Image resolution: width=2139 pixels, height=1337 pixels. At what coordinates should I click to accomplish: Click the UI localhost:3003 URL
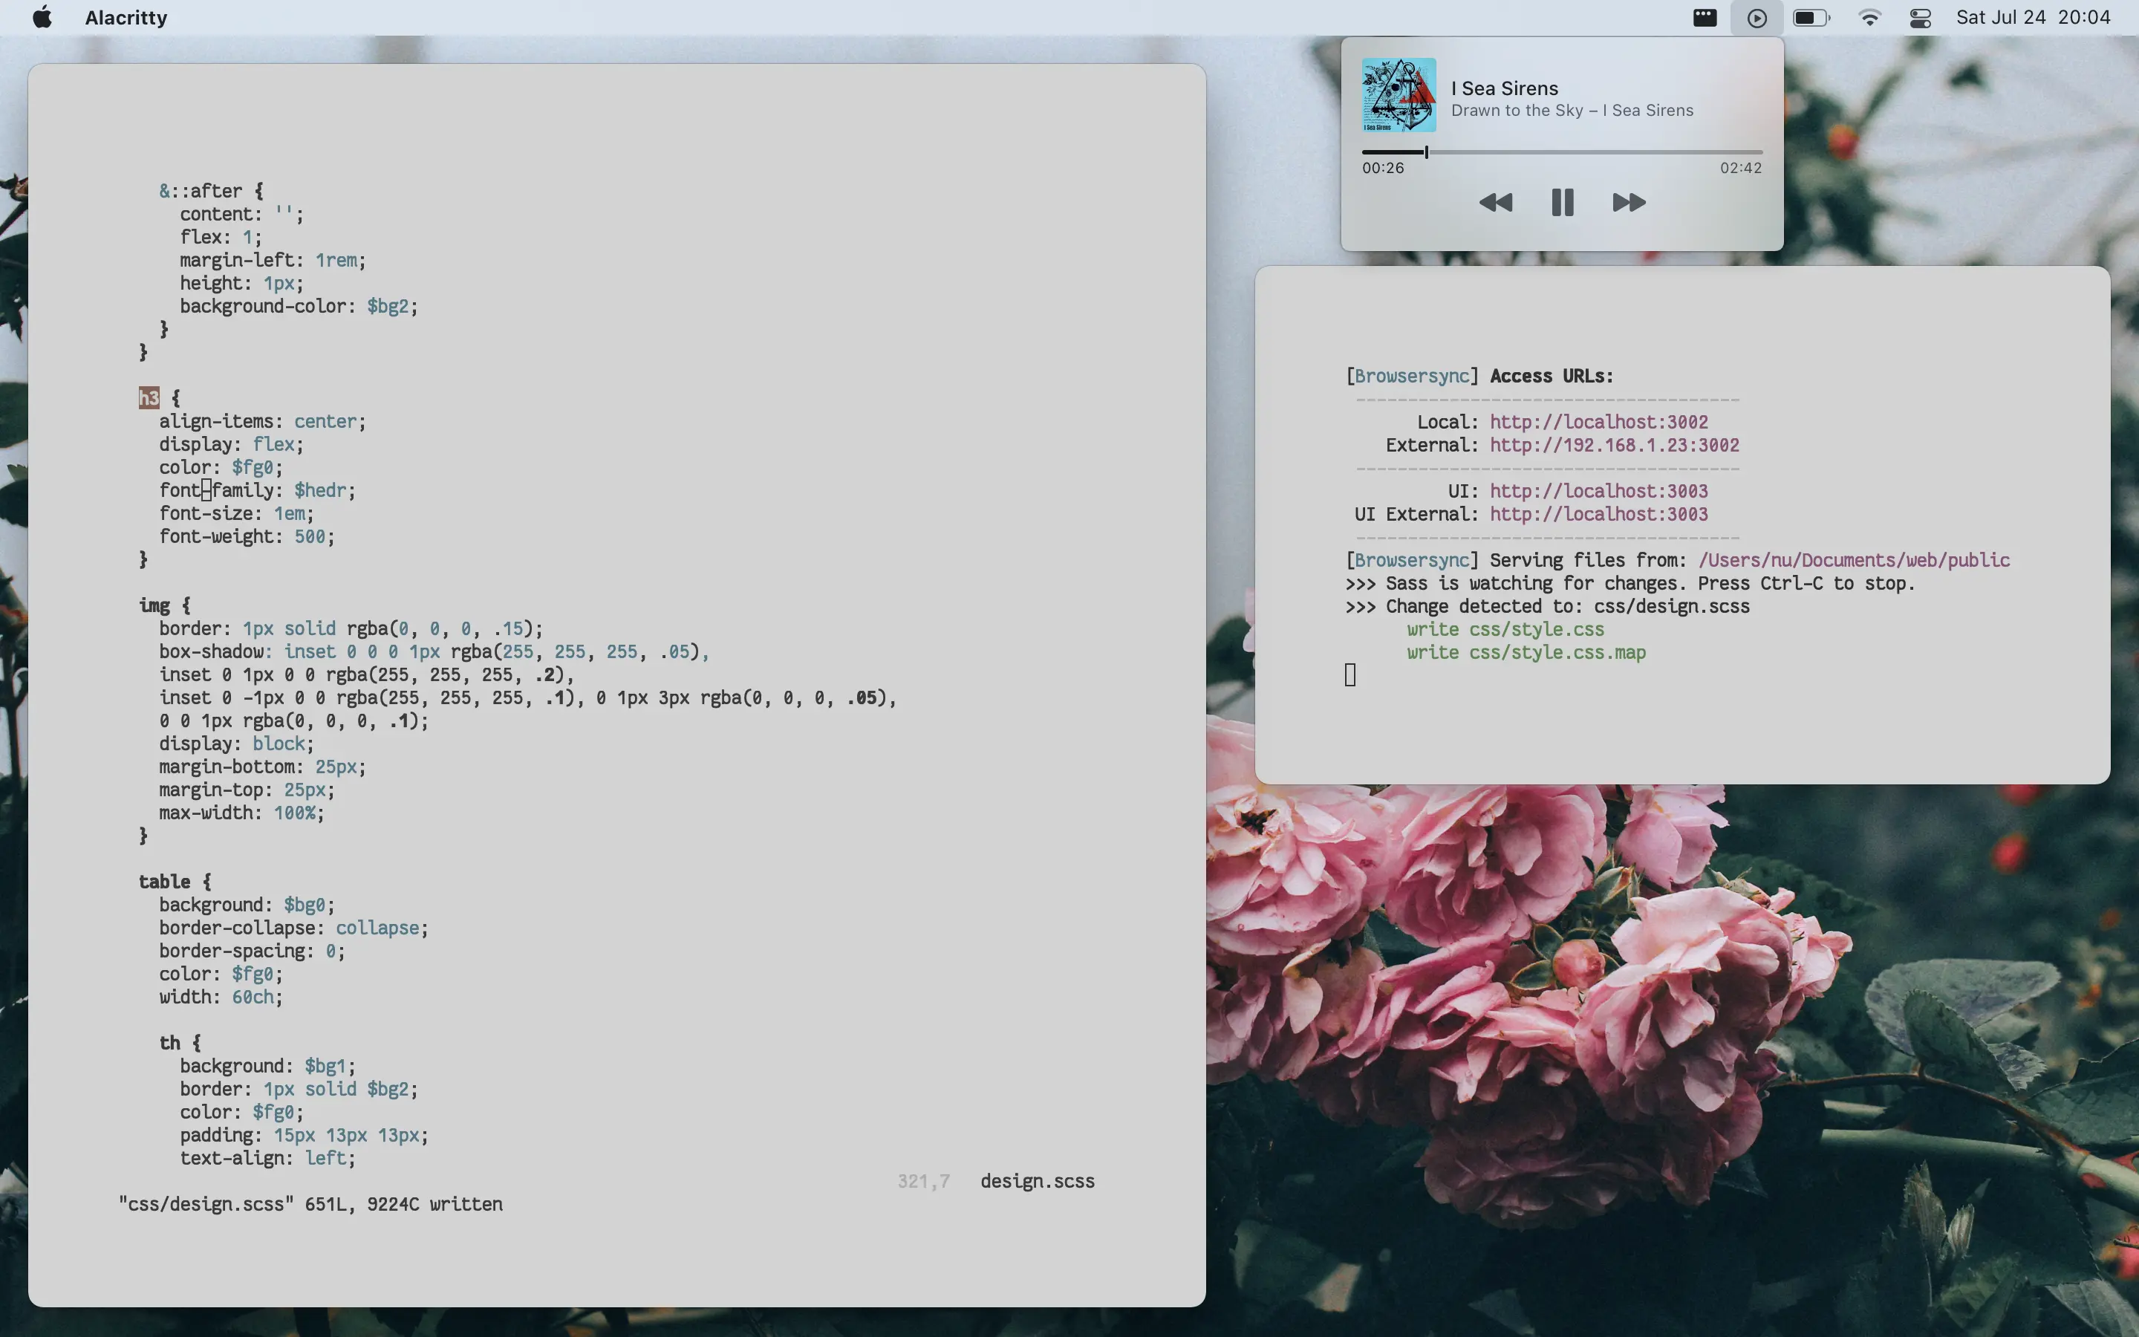tap(1598, 491)
